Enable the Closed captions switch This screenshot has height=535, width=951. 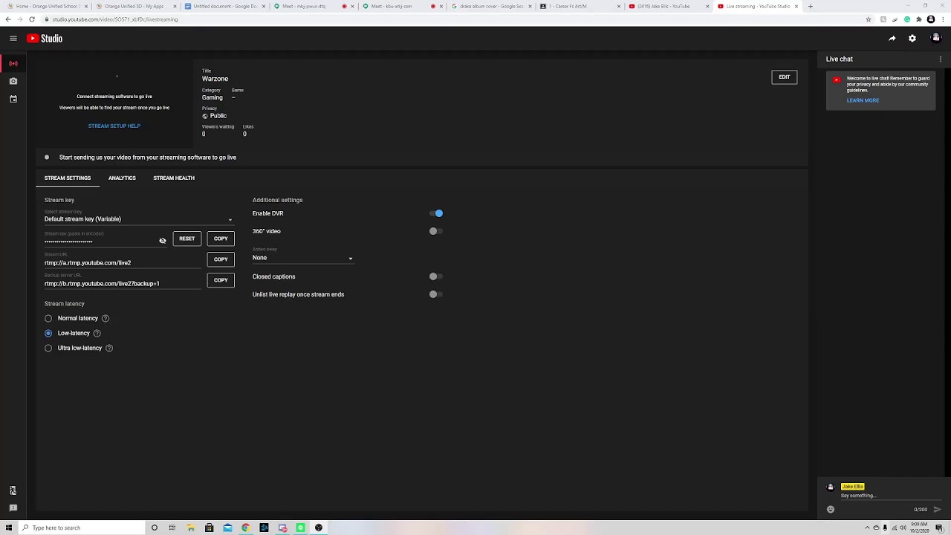436,276
